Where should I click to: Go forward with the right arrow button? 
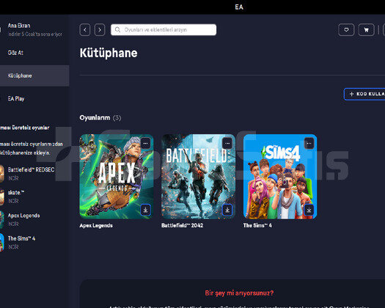click(x=100, y=30)
